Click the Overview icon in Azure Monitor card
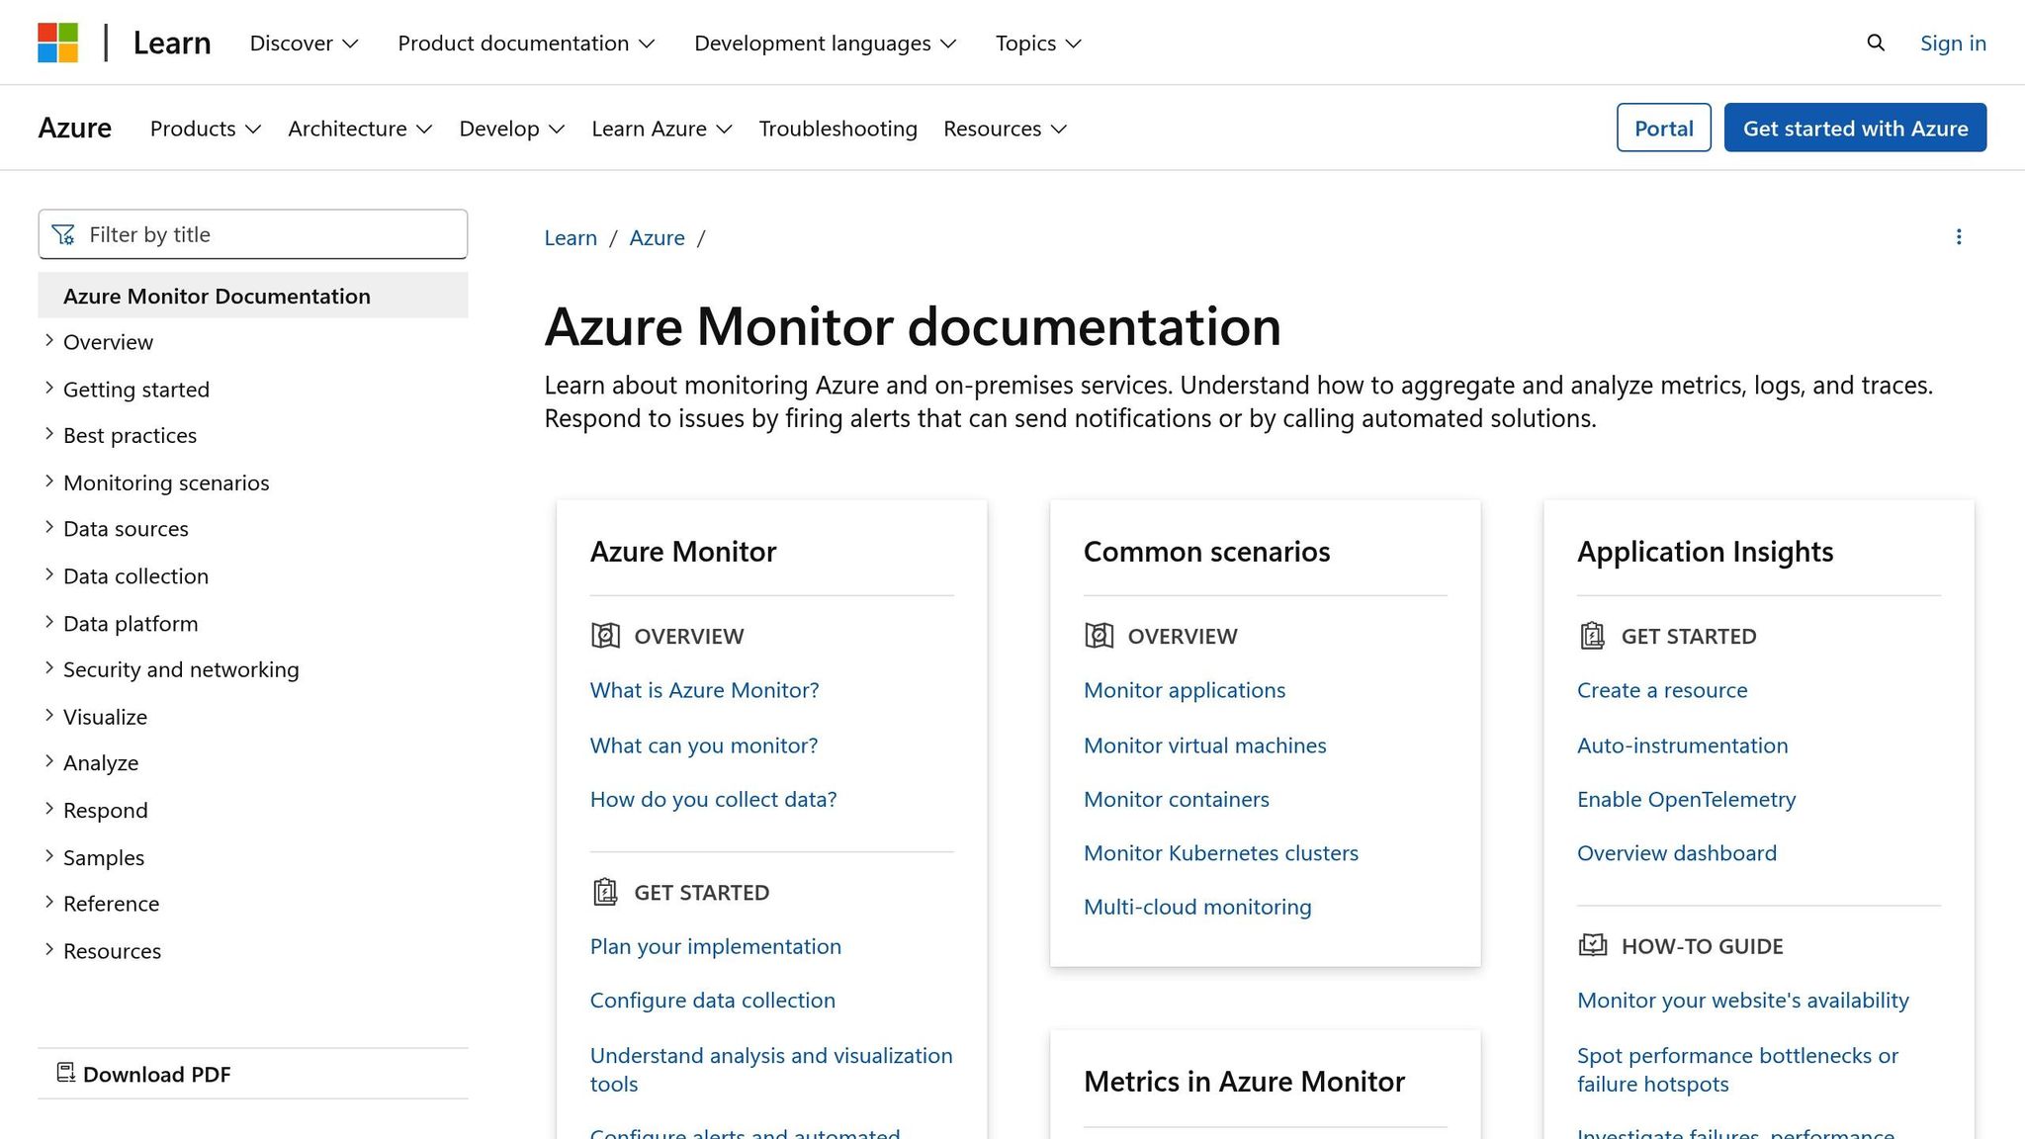Image resolution: width=2025 pixels, height=1139 pixels. pos(605,636)
